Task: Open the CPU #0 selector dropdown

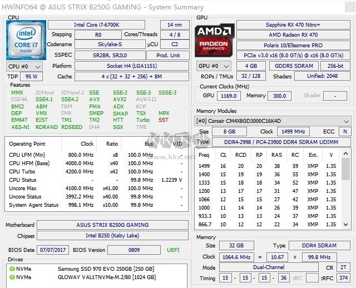Action: pos(24,67)
